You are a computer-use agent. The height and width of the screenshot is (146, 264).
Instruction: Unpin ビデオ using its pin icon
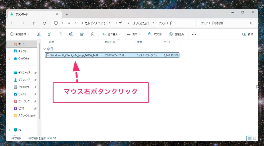point(35,109)
